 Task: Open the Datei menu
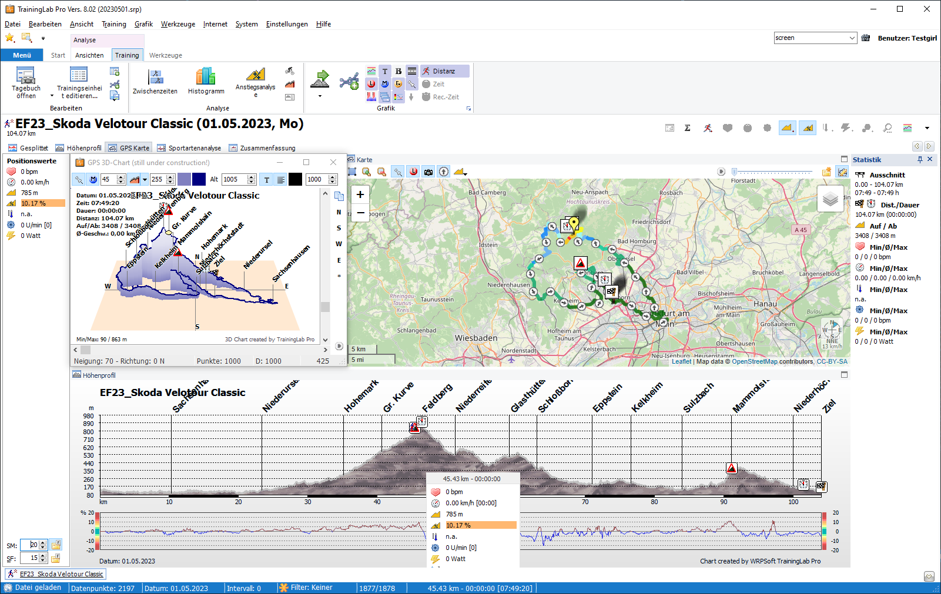tap(12, 24)
